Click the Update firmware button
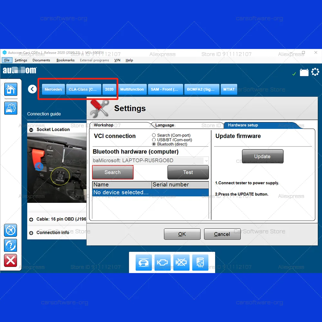This screenshot has height=322, width=322. 262,156
